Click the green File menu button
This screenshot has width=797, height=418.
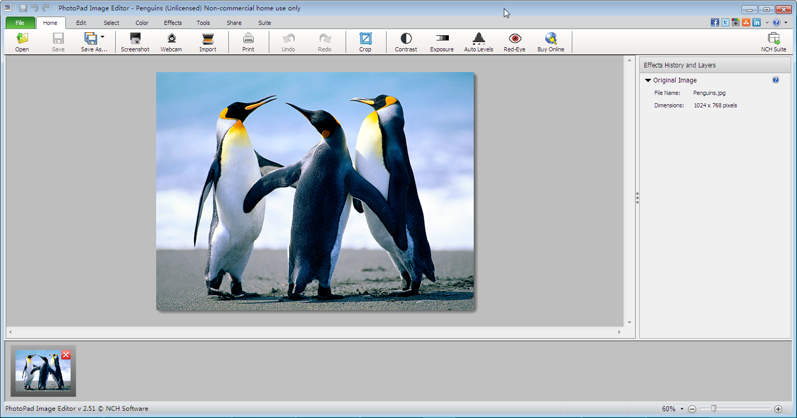point(20,23)
